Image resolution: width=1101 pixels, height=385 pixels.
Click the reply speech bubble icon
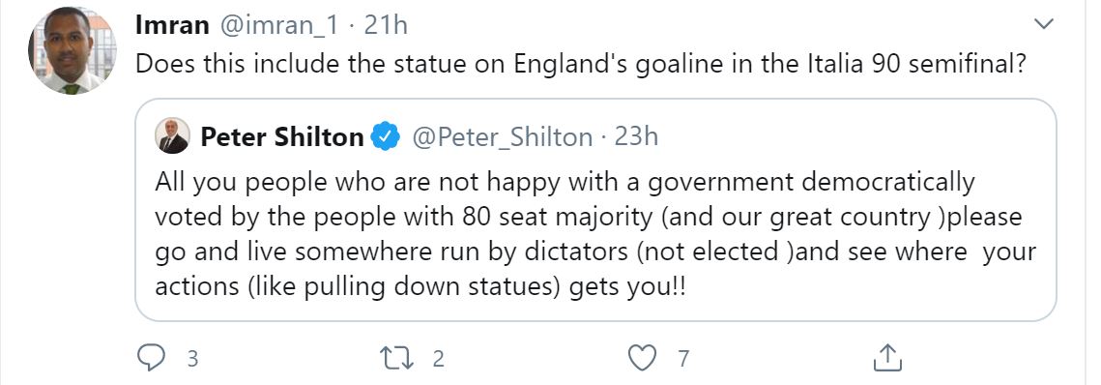pyautogui.click(x=150, y=358)
